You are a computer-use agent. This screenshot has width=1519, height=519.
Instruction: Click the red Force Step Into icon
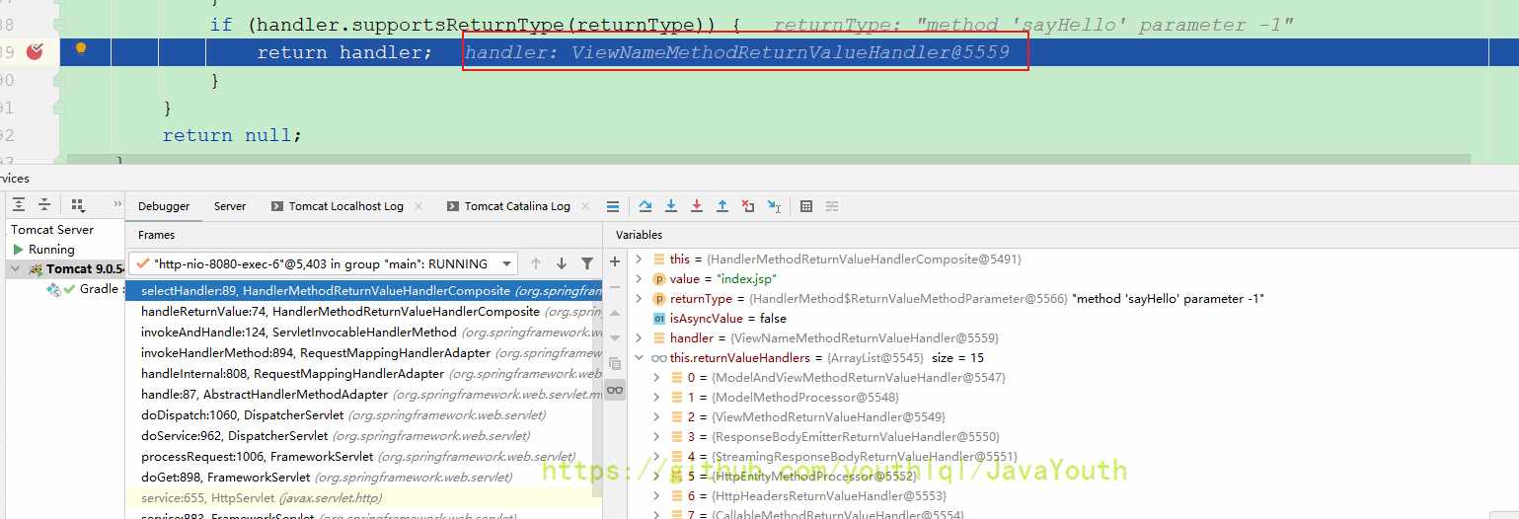(697, 206)
